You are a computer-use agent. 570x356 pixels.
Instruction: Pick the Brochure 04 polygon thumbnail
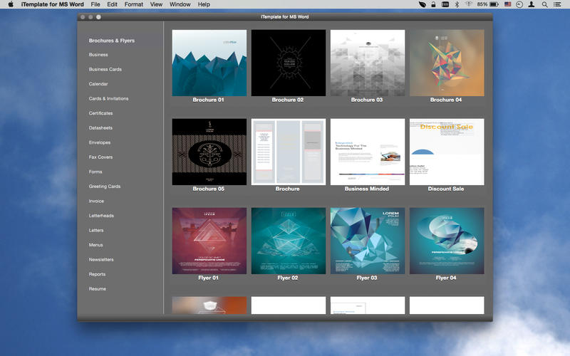point(447,63)
